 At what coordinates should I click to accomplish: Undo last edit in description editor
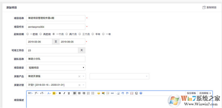pyautogui.click(x=123, y=93)
